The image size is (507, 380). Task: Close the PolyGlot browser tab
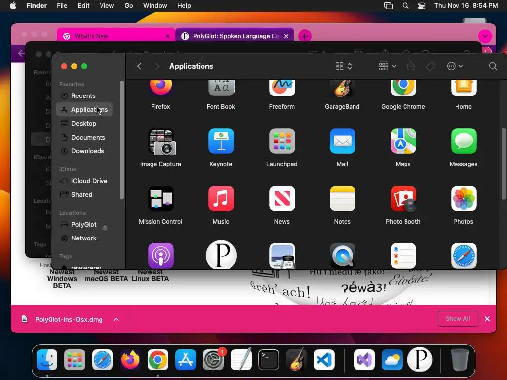[x=286, y=36]
